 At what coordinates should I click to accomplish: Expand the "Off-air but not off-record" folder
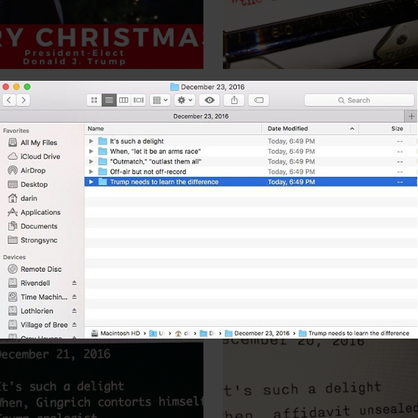[91, 171]
